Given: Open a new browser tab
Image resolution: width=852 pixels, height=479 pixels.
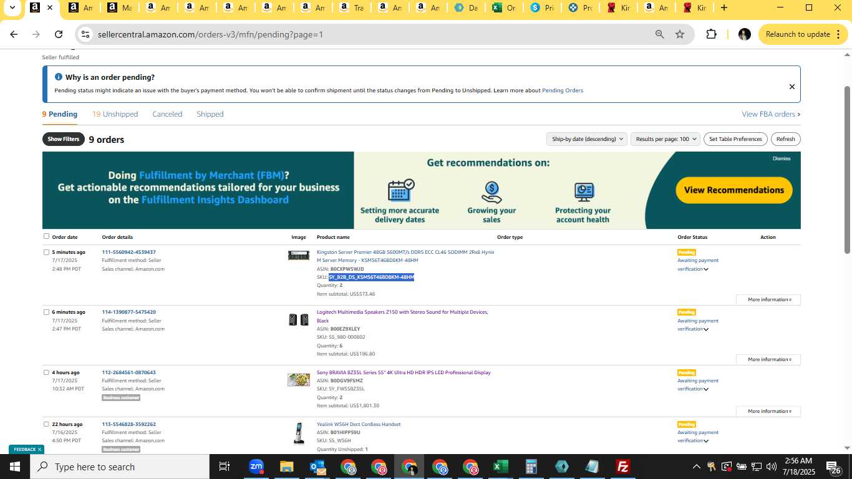Looking at the screenshot, I should [x=724, y=8].
